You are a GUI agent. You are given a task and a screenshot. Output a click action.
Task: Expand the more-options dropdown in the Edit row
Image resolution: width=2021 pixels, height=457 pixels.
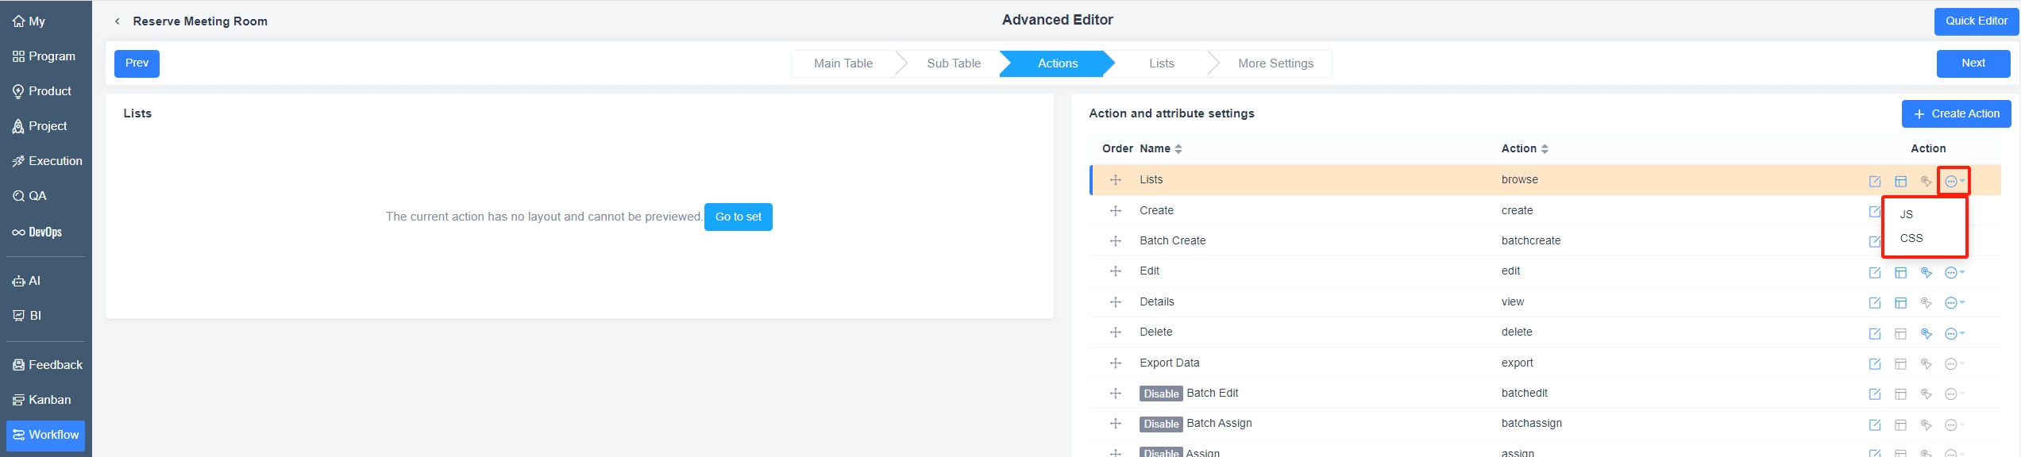pos(1954,273)
